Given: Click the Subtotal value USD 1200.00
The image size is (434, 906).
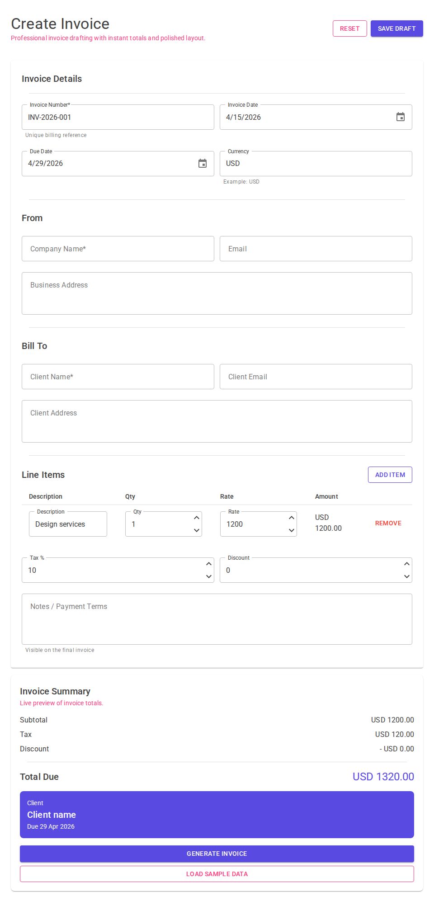Looking at the screenshot, I should click(x=392, y=720).
